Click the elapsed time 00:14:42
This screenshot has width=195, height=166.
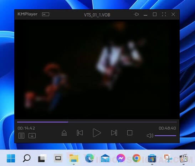(26, 128)
